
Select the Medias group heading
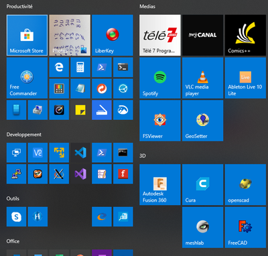(147, 7)
